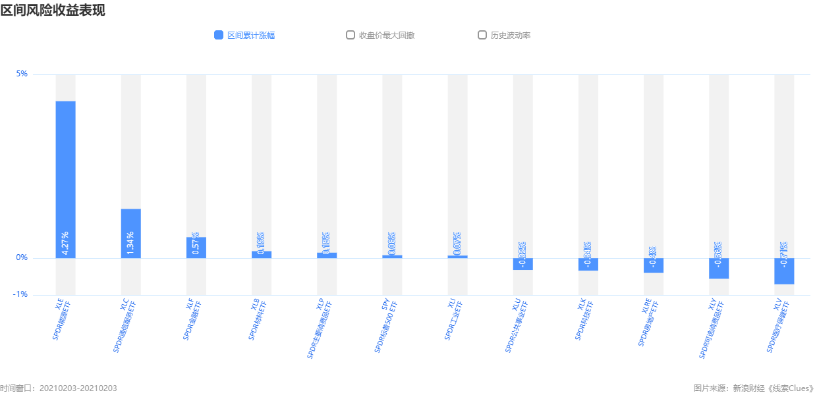Viewport: 817px width, 395px height.
Task: Click the XLE bar showing 4.27%
Action: pyautogui.click(x=65, y=180)
